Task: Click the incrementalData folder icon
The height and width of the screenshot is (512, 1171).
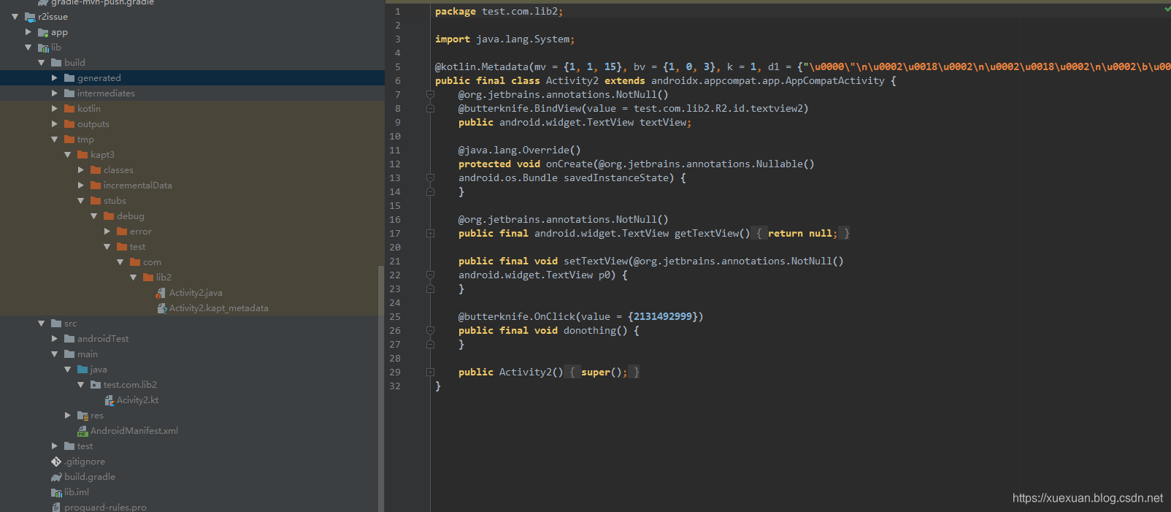Action: [x=96, y=186]
